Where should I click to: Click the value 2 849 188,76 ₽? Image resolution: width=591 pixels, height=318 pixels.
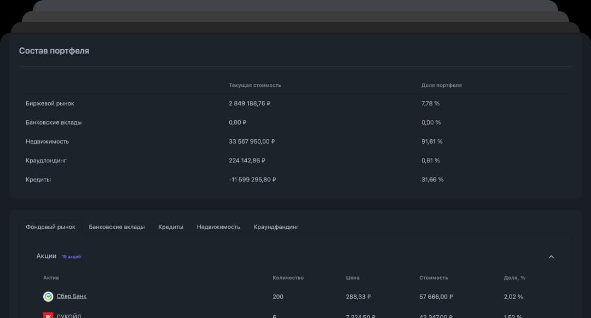[250, 103]
